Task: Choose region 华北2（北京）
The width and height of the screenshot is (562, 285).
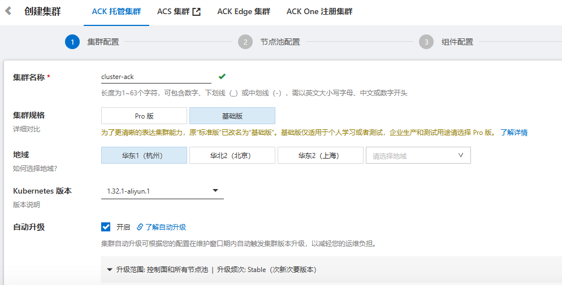Action: tap(232, 156)
